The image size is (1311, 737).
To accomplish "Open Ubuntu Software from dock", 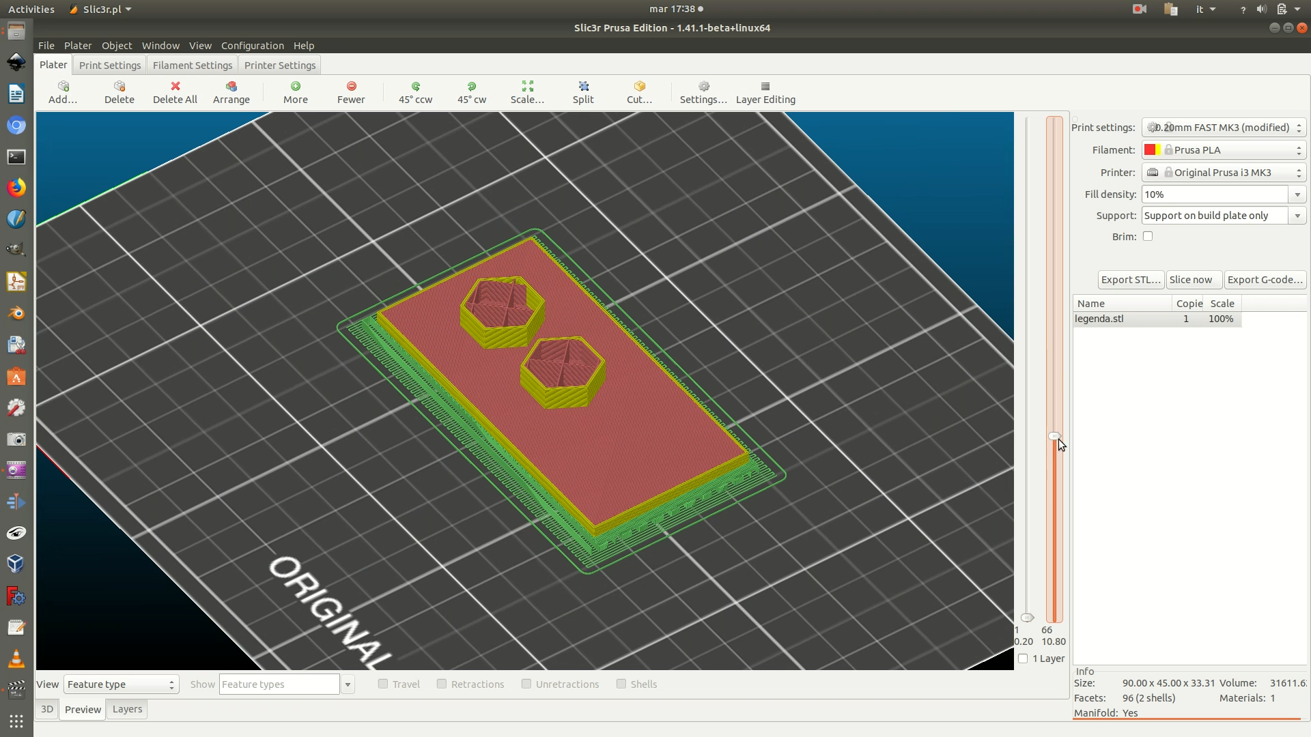I will pos(16,376).
